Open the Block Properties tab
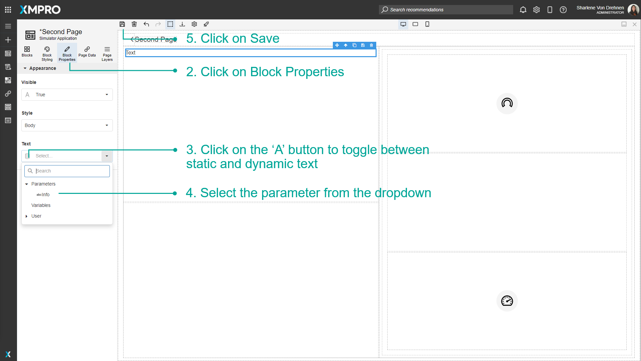 point(67,52)
